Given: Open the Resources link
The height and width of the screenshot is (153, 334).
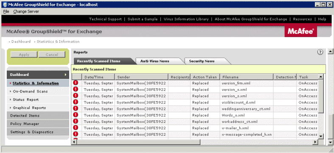Looking at the screenshot, I should click(x=302, y=19).
